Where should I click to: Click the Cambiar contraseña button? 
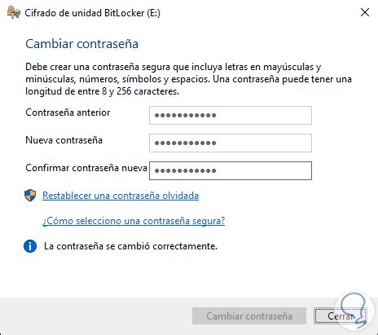[249, 316]
